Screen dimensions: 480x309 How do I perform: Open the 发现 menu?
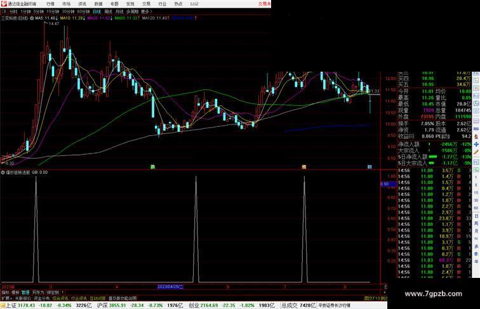[x=130, y=4]
